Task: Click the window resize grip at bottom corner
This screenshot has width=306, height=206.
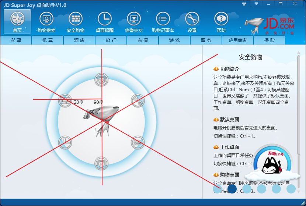Action: point(303,203)
